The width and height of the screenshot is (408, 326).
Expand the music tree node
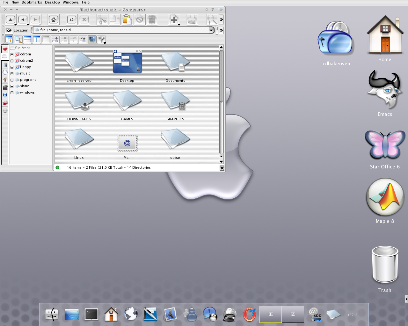(12, 74)
